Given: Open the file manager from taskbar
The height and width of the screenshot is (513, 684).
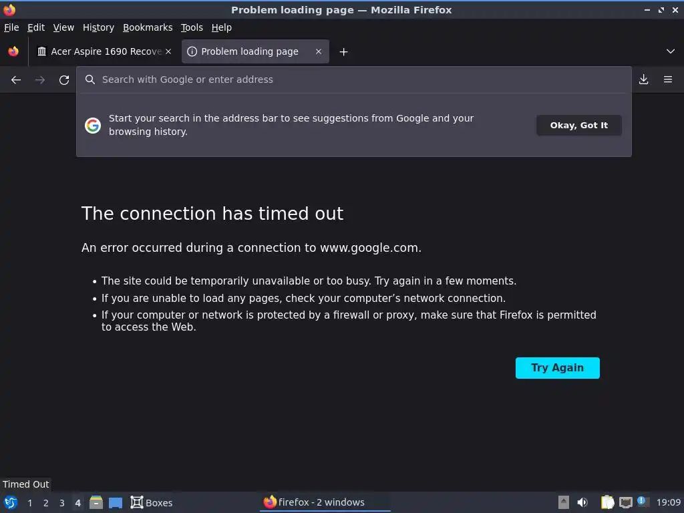Looking at the screenshot, I should (x=96, y=502).
